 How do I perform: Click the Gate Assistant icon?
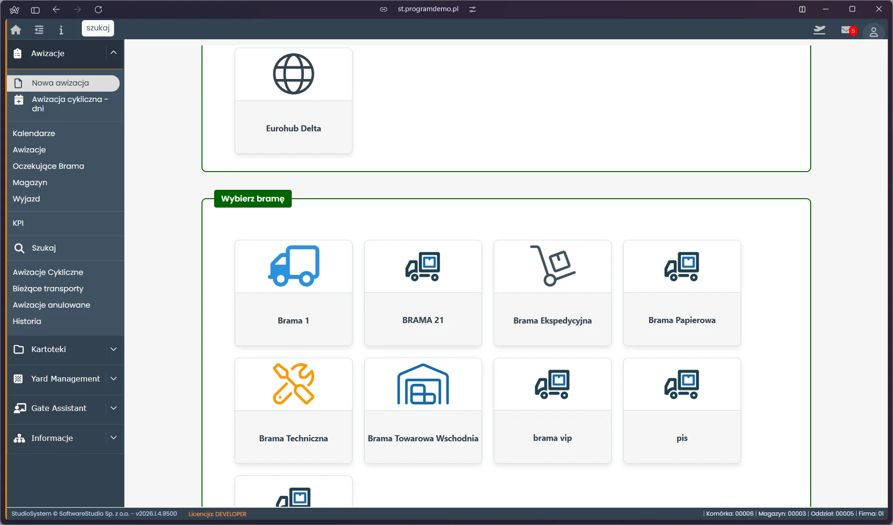(x=20, y=408)
